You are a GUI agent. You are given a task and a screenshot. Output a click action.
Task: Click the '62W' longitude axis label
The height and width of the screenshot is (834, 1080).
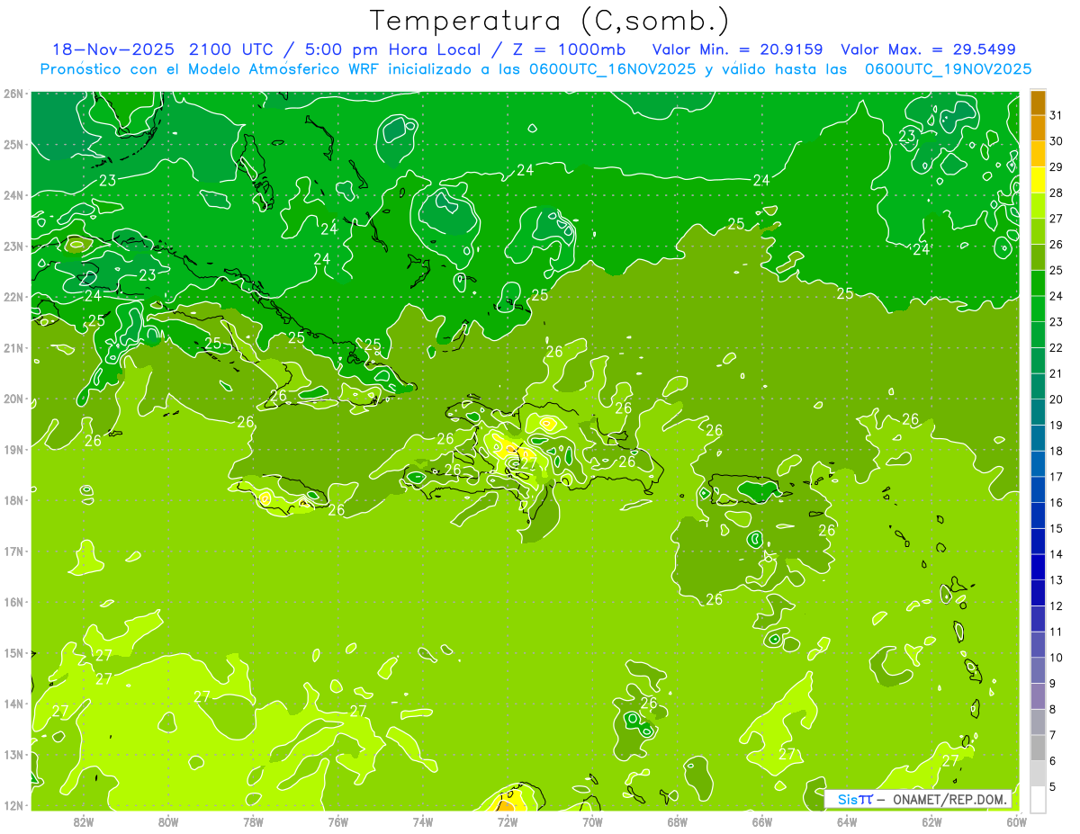click(931, 821)
